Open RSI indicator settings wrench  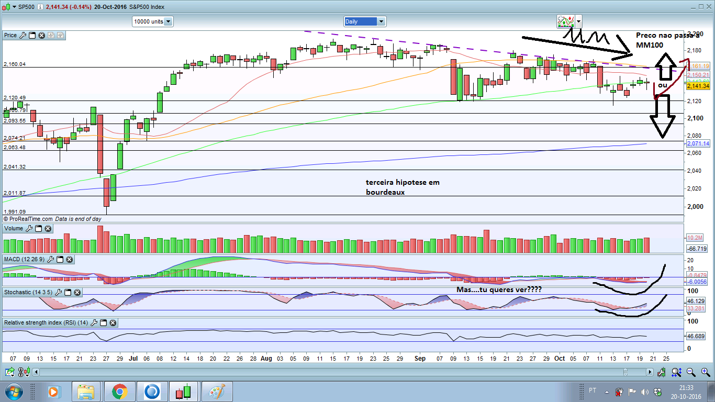click(94, 323)
